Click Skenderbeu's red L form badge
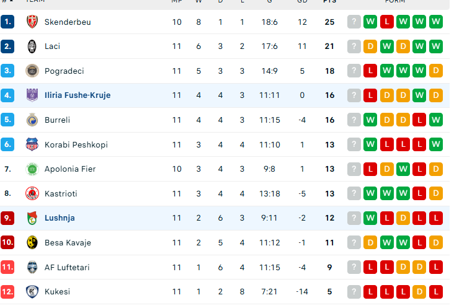Viewport: 454px width, 308px height. tap(387, 22)
